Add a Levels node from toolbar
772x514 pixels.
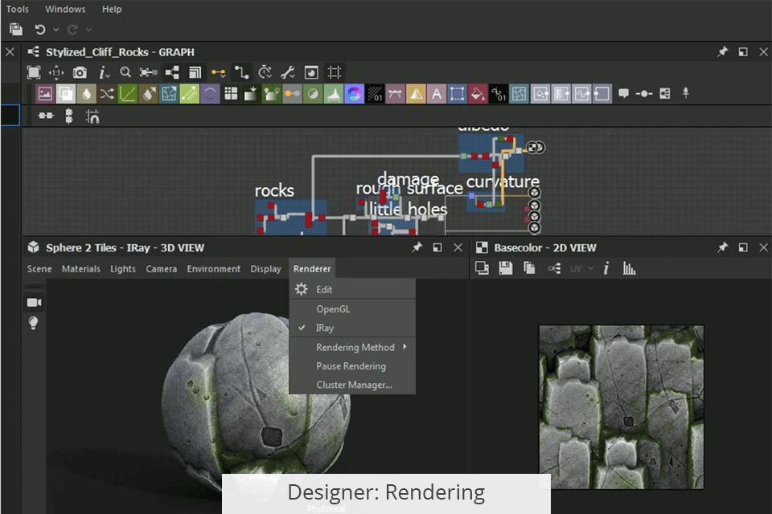pos(333,93)
